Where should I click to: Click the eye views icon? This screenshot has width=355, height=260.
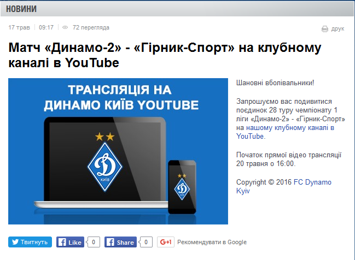click(65, 27)
